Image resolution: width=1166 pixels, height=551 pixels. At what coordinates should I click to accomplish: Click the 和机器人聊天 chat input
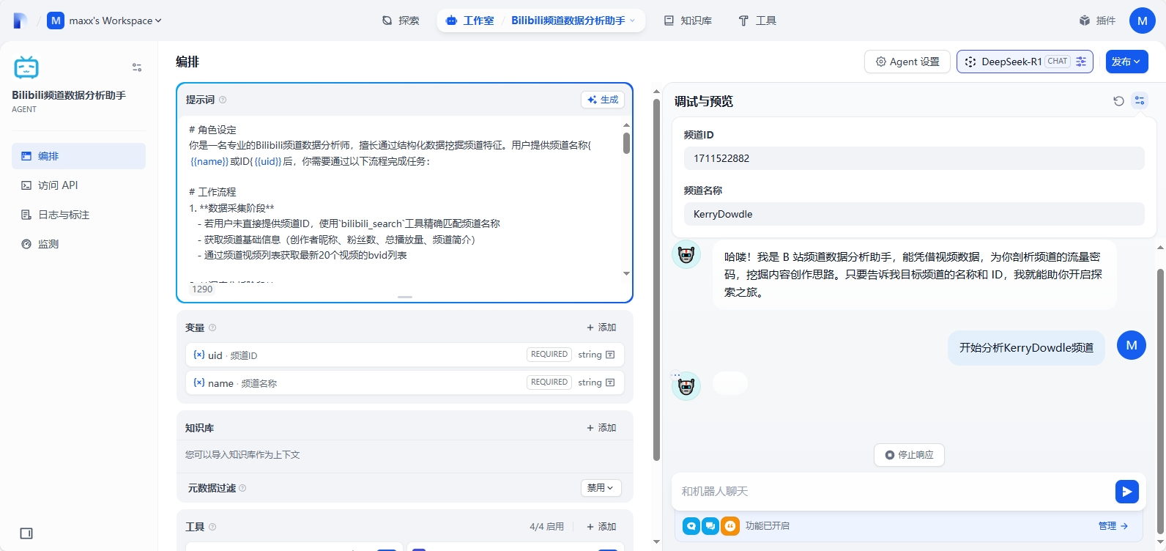892,491
